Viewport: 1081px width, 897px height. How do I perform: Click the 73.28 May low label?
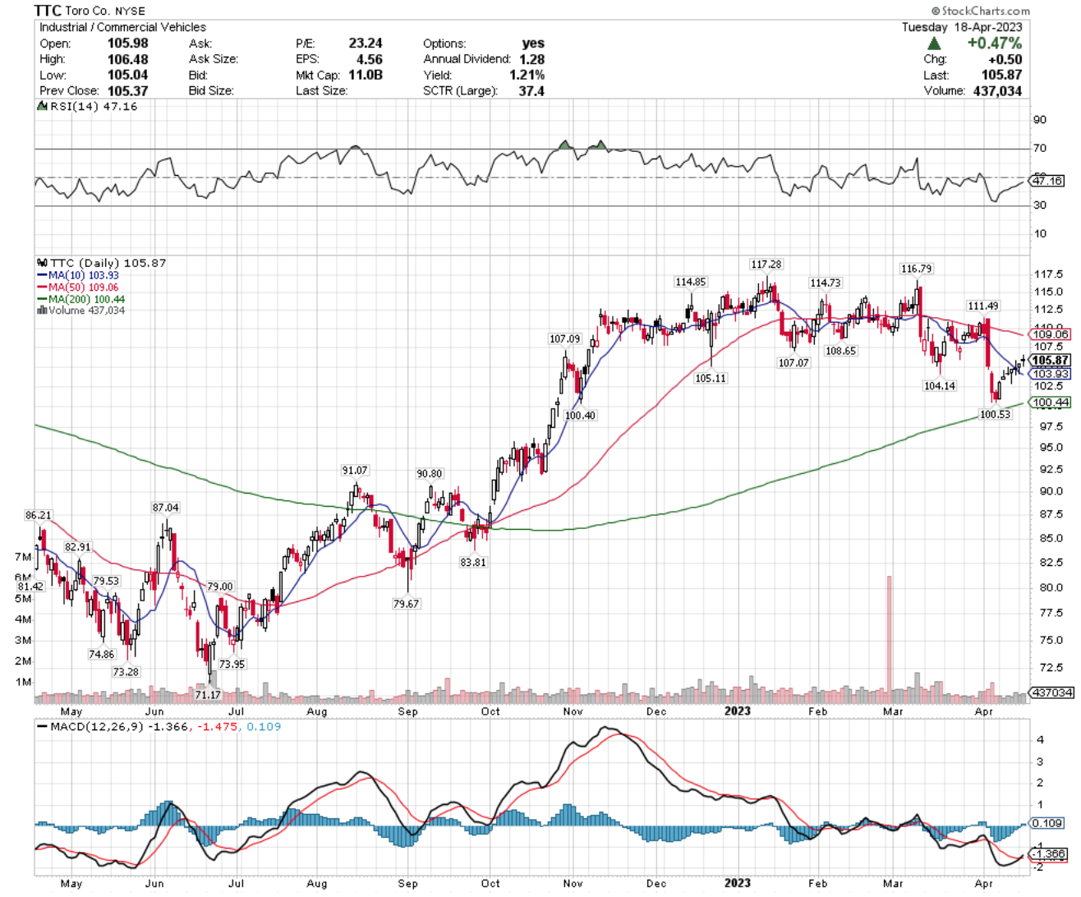click(126, 672)
